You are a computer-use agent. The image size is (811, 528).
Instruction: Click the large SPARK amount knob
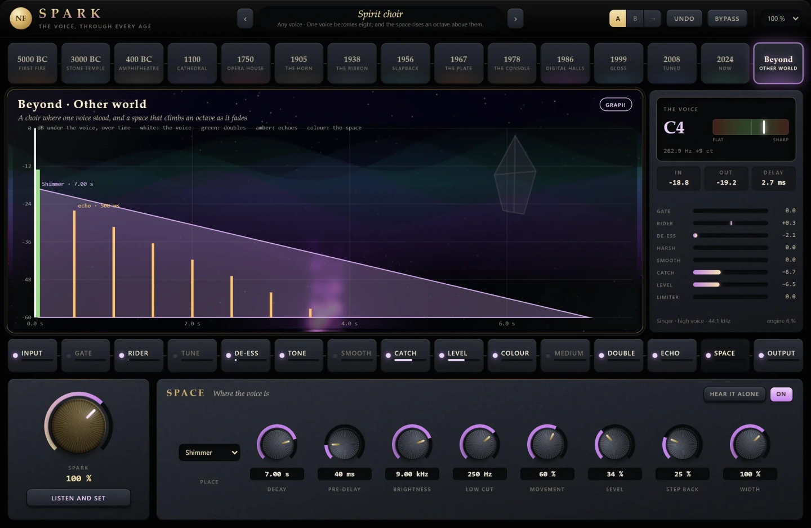[x=78, y=426]
